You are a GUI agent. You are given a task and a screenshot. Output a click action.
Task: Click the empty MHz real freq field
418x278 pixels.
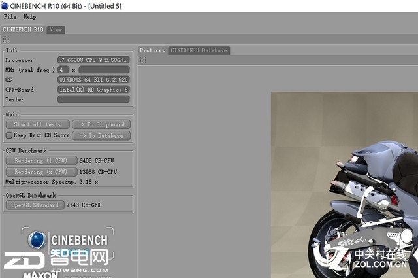coord(104,70)
